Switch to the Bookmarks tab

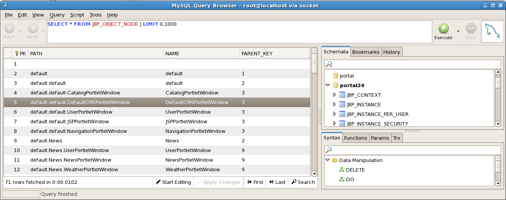[x=365, y=52]
